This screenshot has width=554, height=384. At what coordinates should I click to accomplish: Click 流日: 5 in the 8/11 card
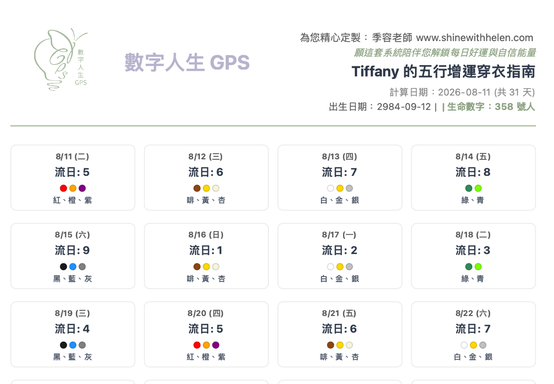click(72, 172)
